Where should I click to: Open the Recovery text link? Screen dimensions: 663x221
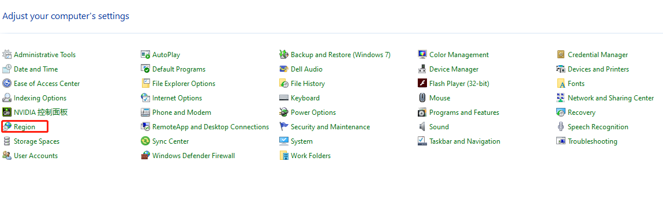[582, 113]
